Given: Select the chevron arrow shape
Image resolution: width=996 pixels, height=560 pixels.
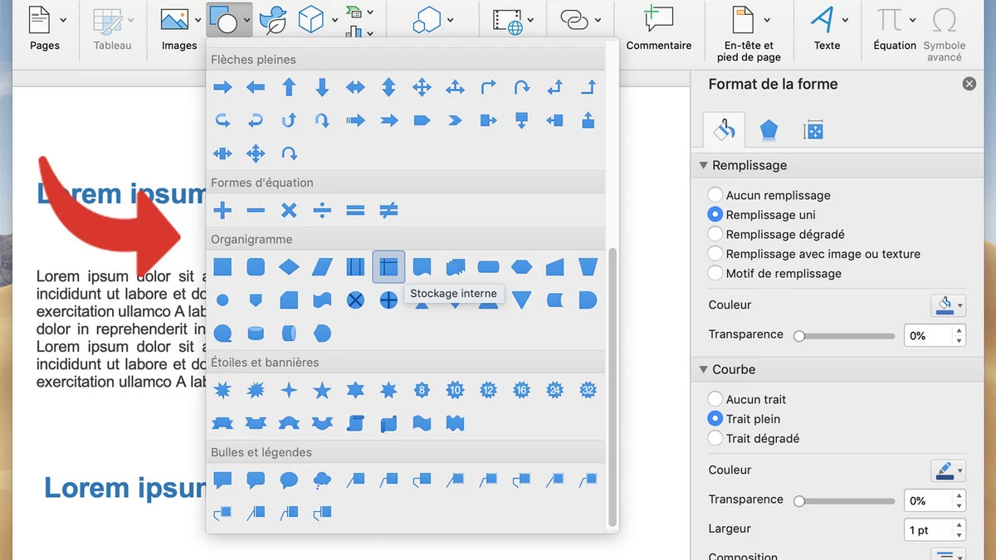Looking at the screenshot, I should [455, 120].
